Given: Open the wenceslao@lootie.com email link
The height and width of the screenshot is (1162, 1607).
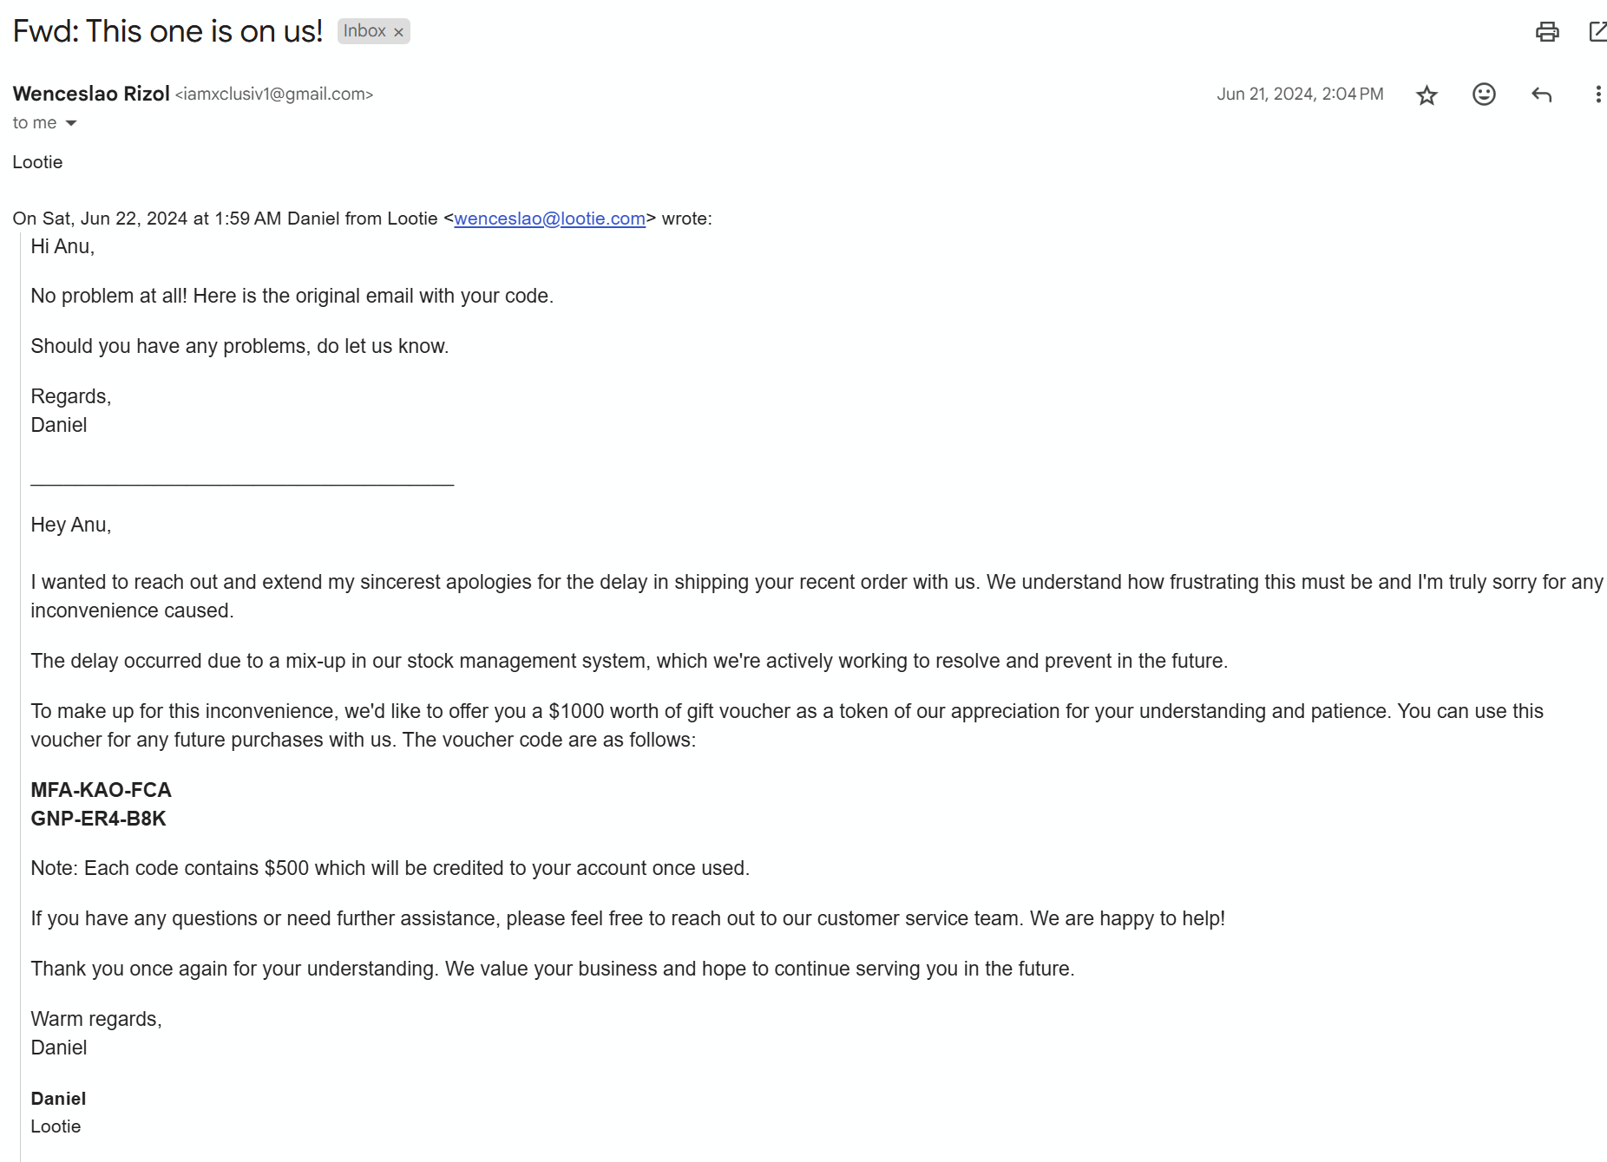Looking at the screenshot, I should [x=549, y=219].
